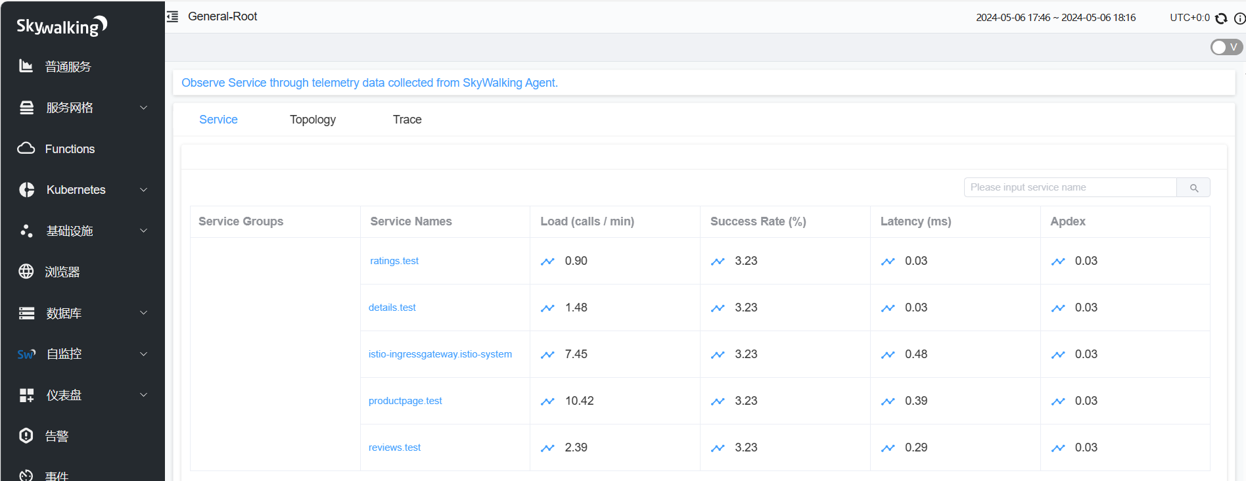This screenshot has height=481, width=1246.
Task: Click the info icon beside UTC
Action: pyautogui.click(x=1239, y=18)
